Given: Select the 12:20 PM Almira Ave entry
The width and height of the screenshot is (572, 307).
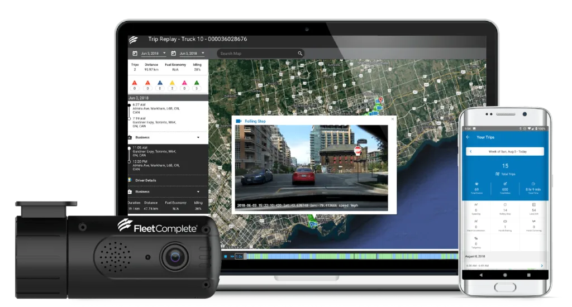Looking at the screenshot, I should pos(156,165).
